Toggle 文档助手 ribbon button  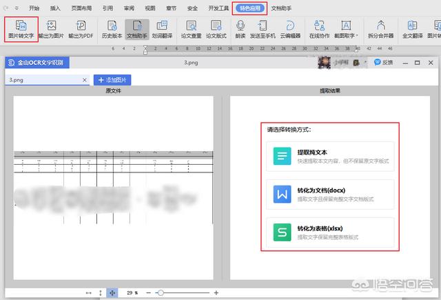[137, 29]
